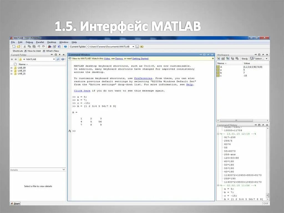Click New variable icon in Workspace toolbar
Screen dimensions: 284x213
219,59
